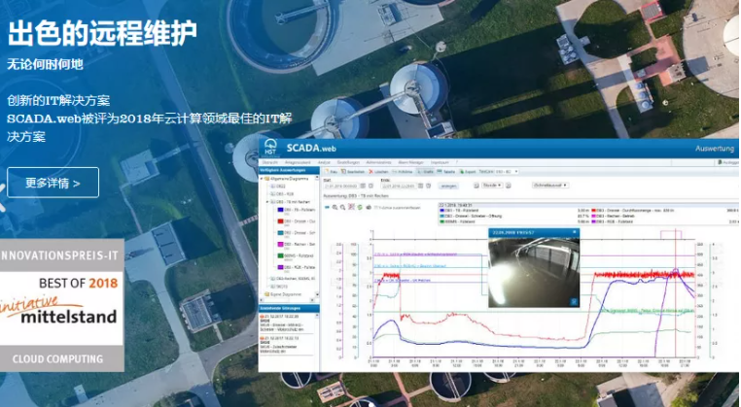The width and height of the screenshot is (741, 407).
Task: Click the 更多详情 button
Action: 53,183
